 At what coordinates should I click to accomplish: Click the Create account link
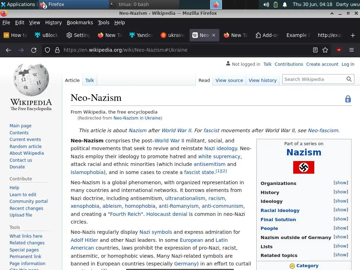click(x=322, y=64)
